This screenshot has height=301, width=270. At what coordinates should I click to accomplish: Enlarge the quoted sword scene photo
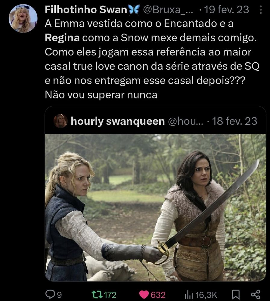click(155, 207)
